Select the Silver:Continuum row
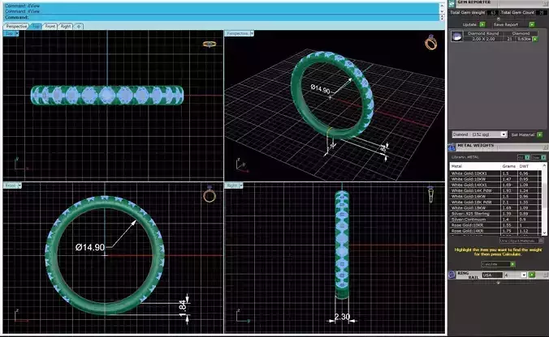Viewport: 549px width, 337px height. point(495,220)
